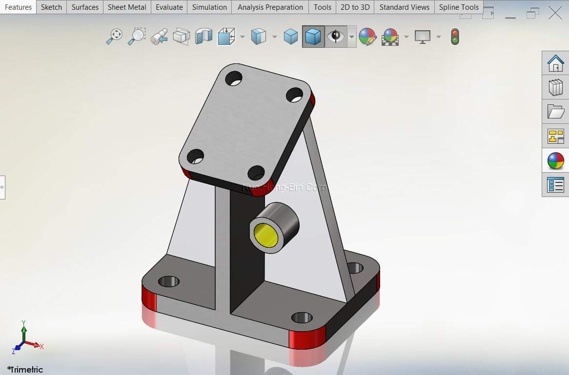Open the Evaluate tab
The height and width of the screenshot is (375, 569).
click(169, 7)
